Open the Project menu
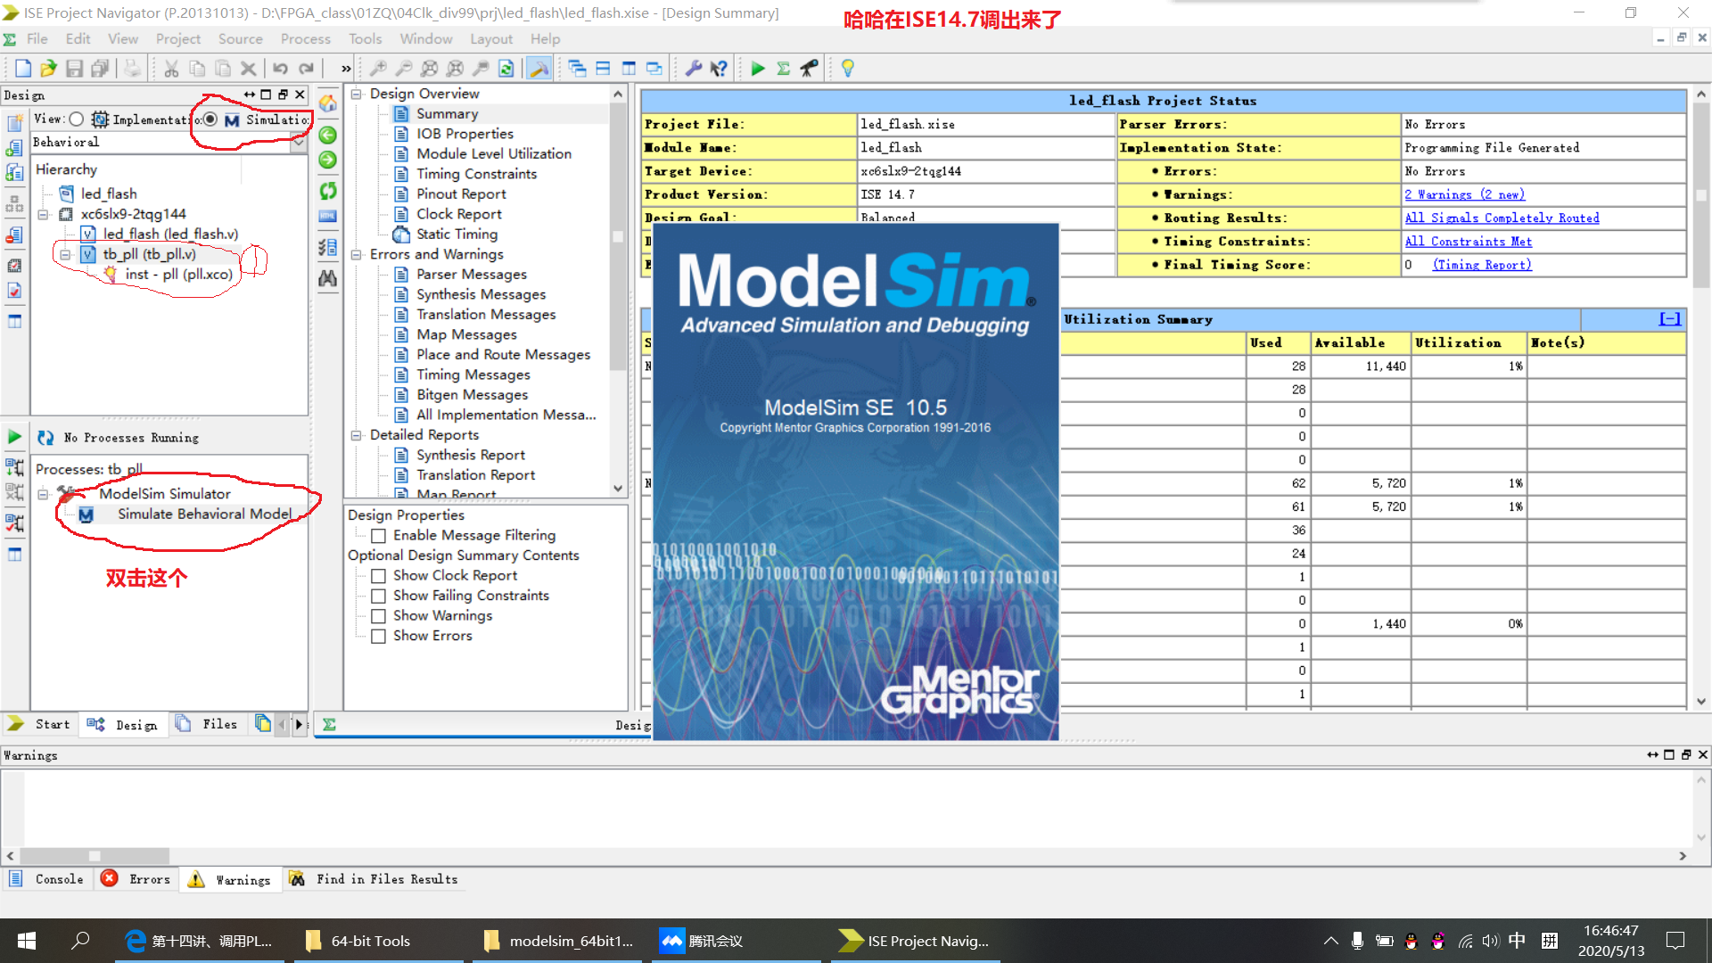The width and height of the screenshot is (1712, 963). tap(178, 39)
